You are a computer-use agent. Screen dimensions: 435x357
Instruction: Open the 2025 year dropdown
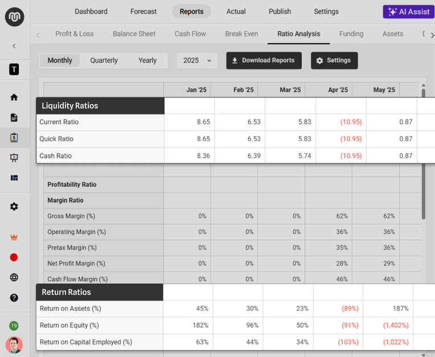click(197, 60)
